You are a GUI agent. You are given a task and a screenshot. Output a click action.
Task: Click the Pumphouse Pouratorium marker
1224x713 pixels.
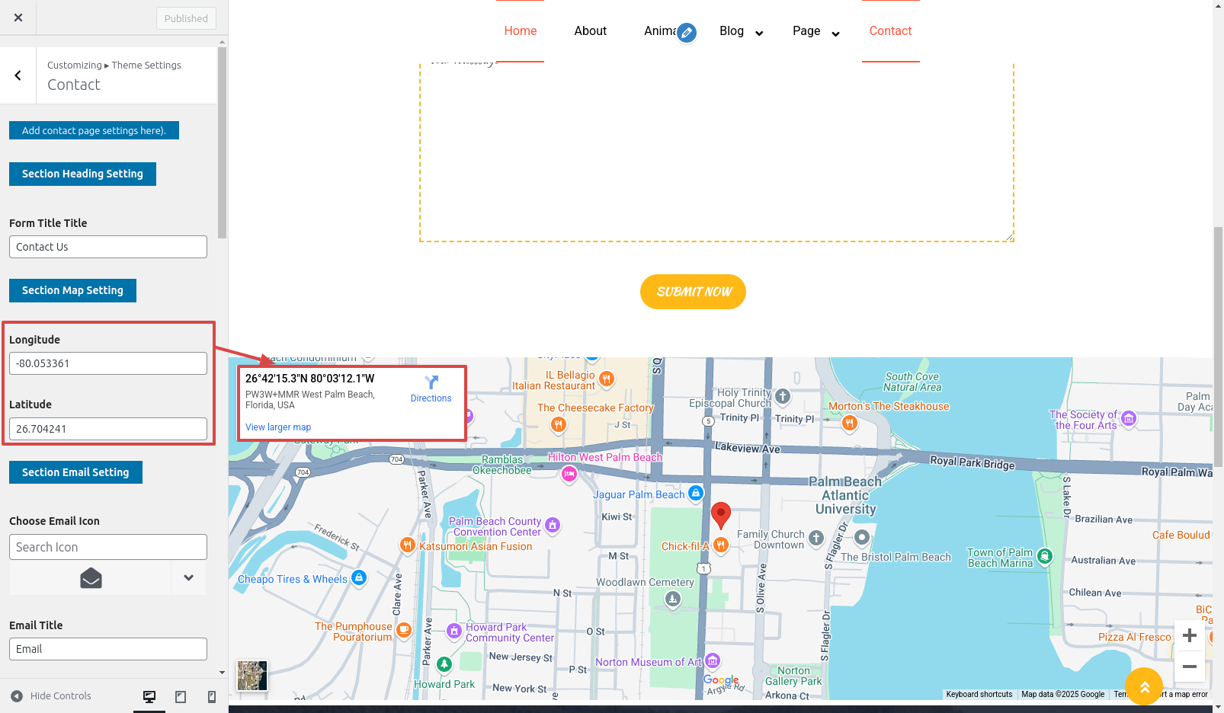pos(404,630)
